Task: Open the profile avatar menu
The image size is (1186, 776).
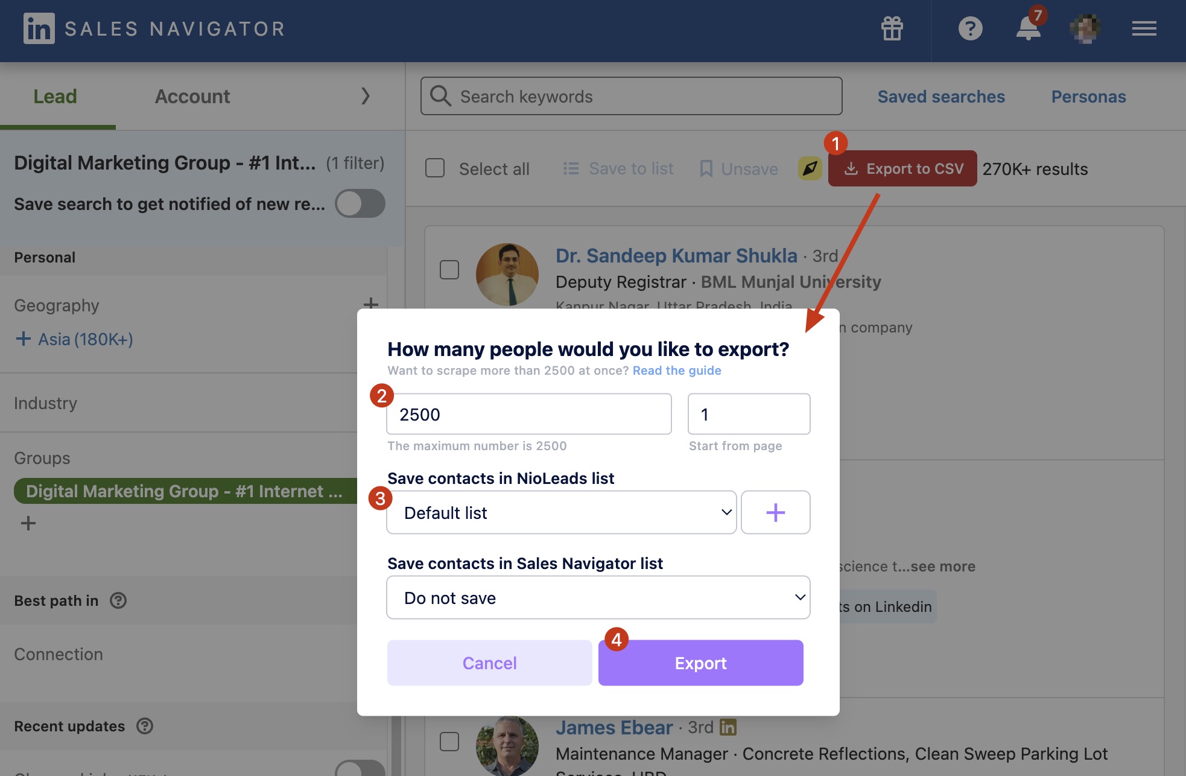Action: coord(1085,28)
